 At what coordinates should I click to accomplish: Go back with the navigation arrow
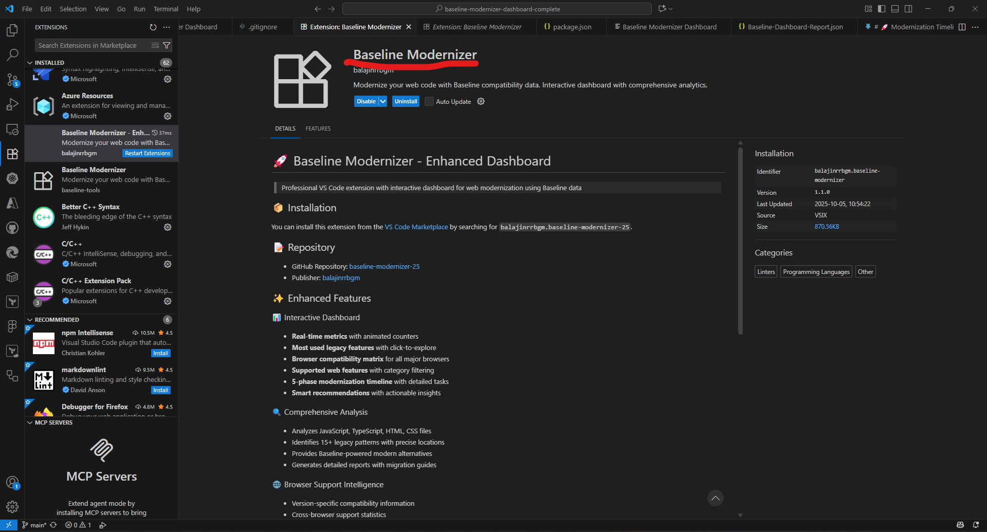[318, 9]
